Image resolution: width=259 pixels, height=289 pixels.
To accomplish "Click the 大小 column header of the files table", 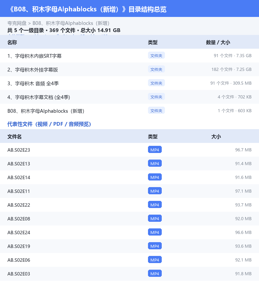I will [216, 137].
